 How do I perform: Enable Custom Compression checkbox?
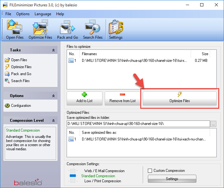(150, 171)
